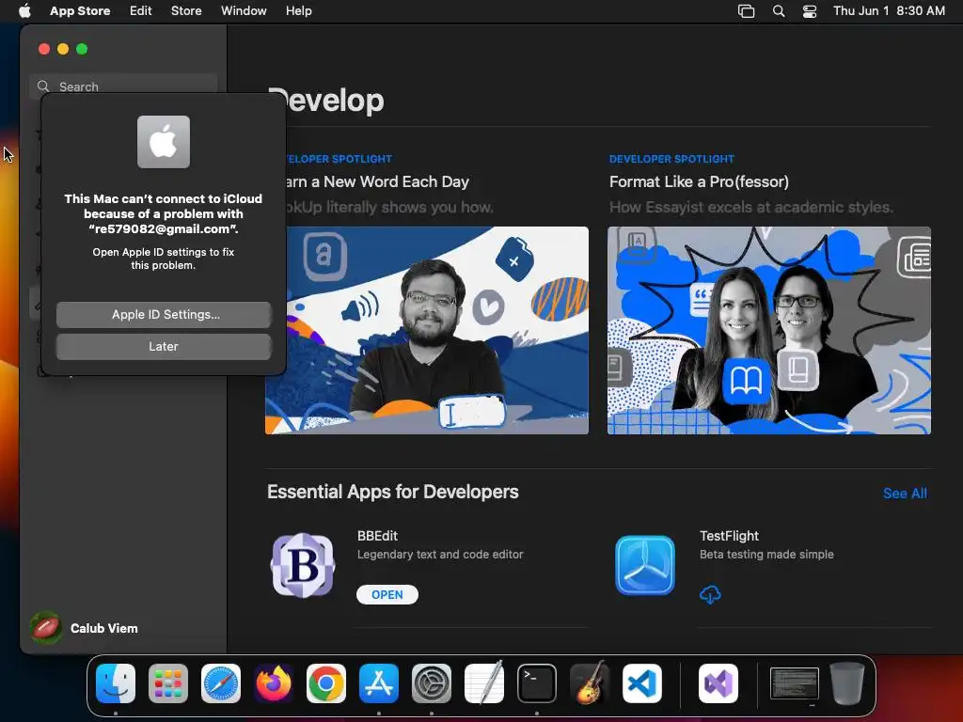Launch Firefox from the Dock
The height and width of the screenshot is (722, 963).
coord(274,683)
